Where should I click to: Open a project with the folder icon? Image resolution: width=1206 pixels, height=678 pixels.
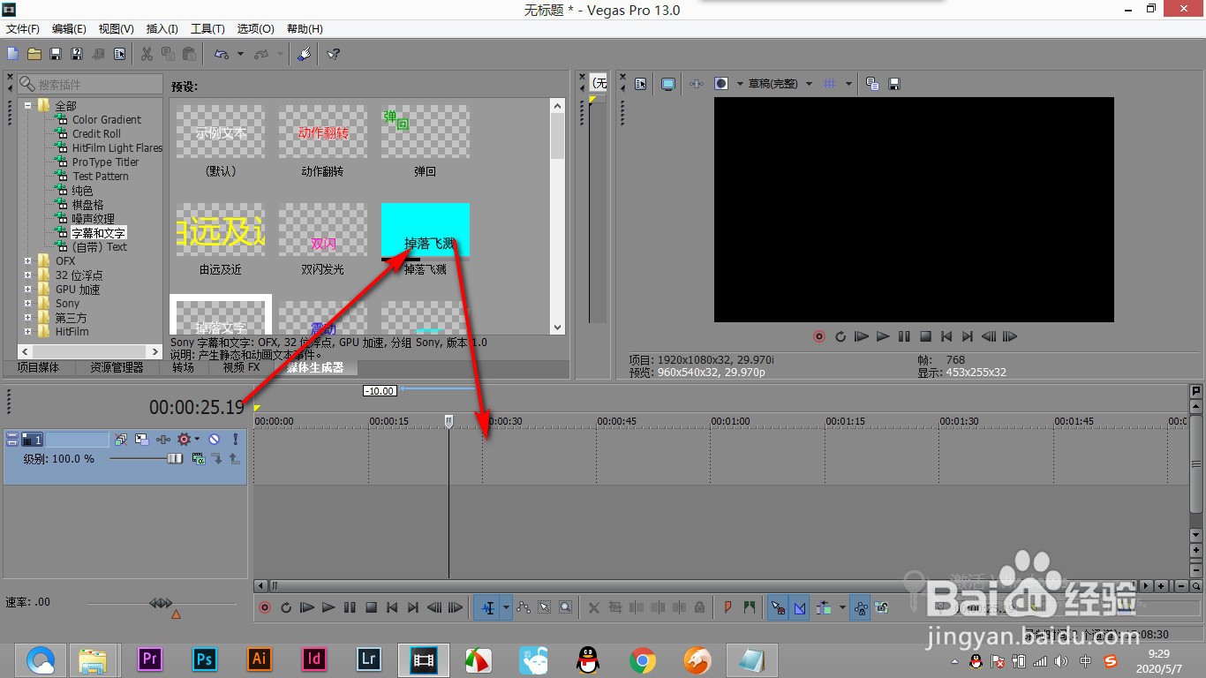tap(34, 54)
